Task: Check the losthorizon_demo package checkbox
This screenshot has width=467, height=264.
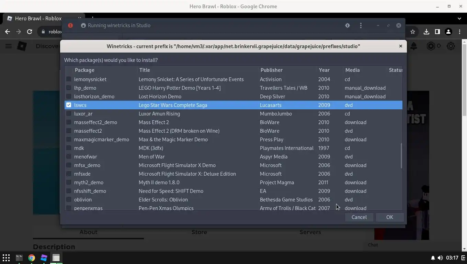Action: pos(69,97)
